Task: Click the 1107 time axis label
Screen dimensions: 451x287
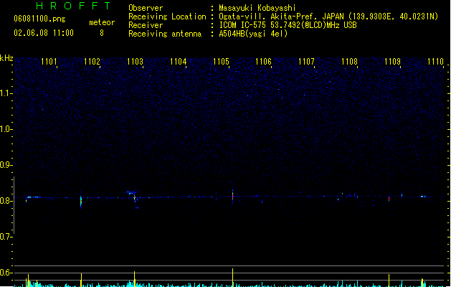Action: pyautogui.click(x=306, y=62)
